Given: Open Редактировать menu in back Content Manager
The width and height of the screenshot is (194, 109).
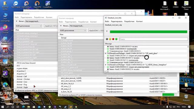Looking at the screenshot, I should point(26,17).
